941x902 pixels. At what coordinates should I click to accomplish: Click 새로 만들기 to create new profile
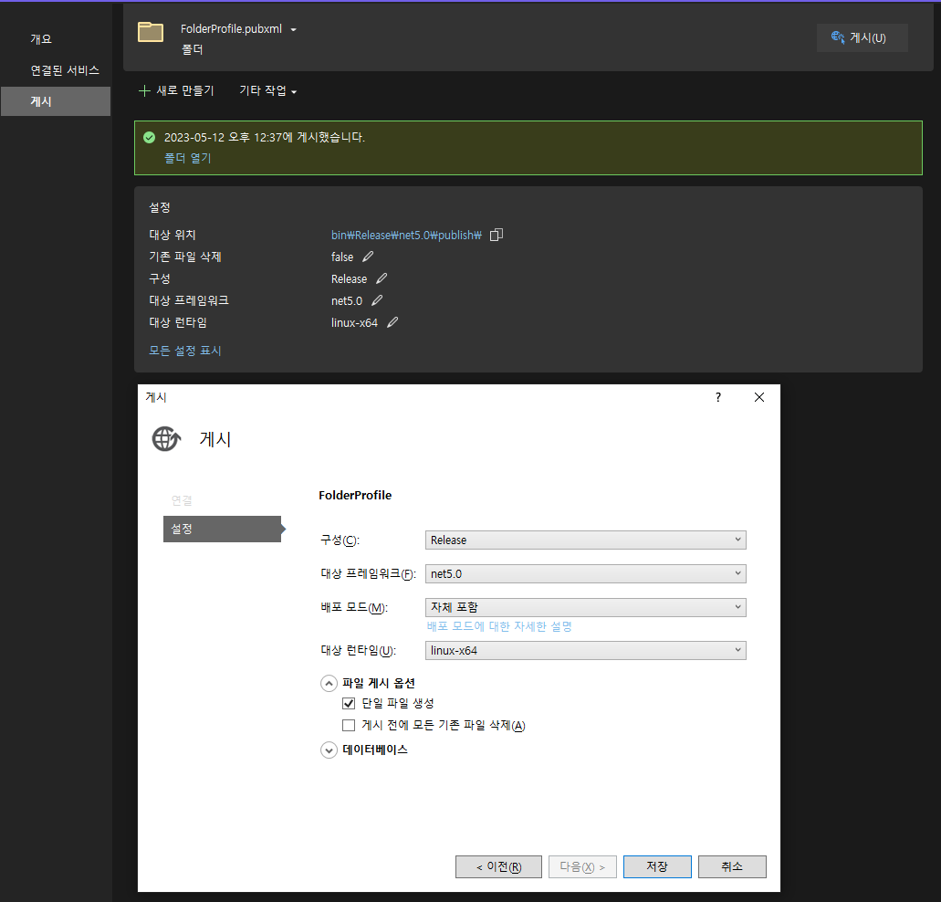click(176, 90)
